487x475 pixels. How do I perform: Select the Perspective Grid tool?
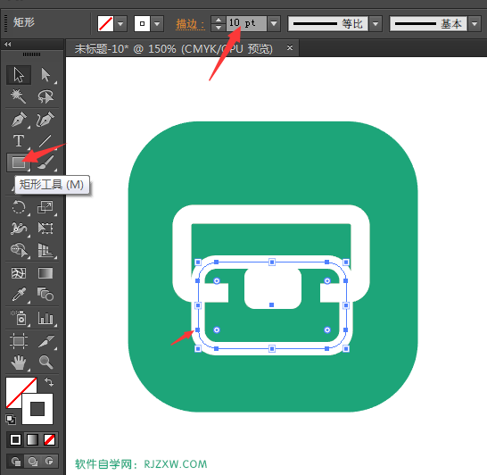45,250
